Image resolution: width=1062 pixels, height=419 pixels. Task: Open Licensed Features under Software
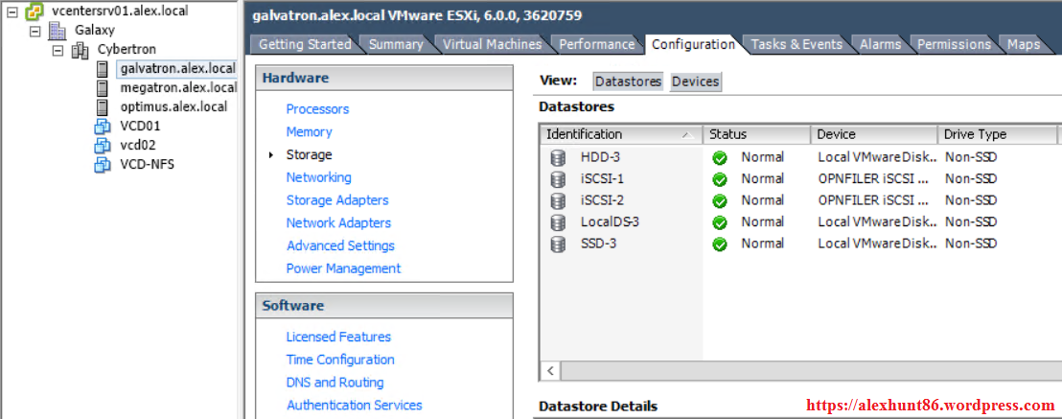(x=338, y=337)
